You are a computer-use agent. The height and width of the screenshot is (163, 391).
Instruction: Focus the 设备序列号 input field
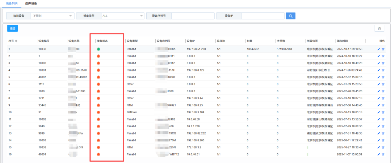(193, 16)
